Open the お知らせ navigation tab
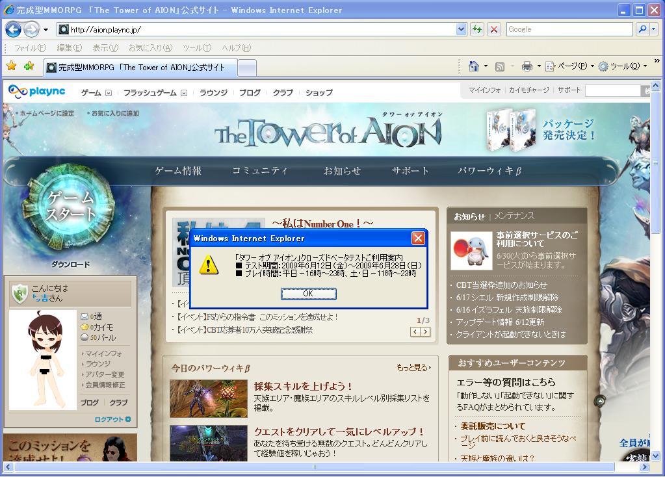 click(342, 170)
